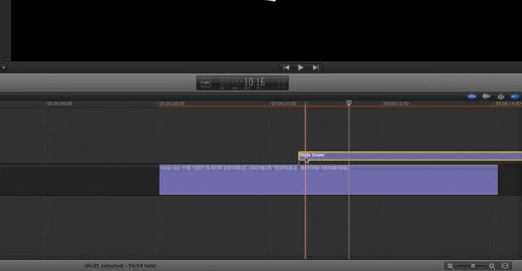Go to the previous edit point
The width and height of the screenshot is (522, 271).
click(x=286, y=67)
